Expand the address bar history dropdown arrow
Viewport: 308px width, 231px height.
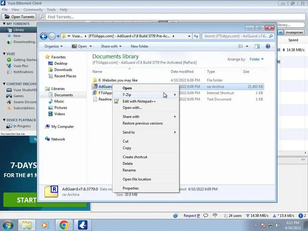pyautogui.click(x=189, y=36)
